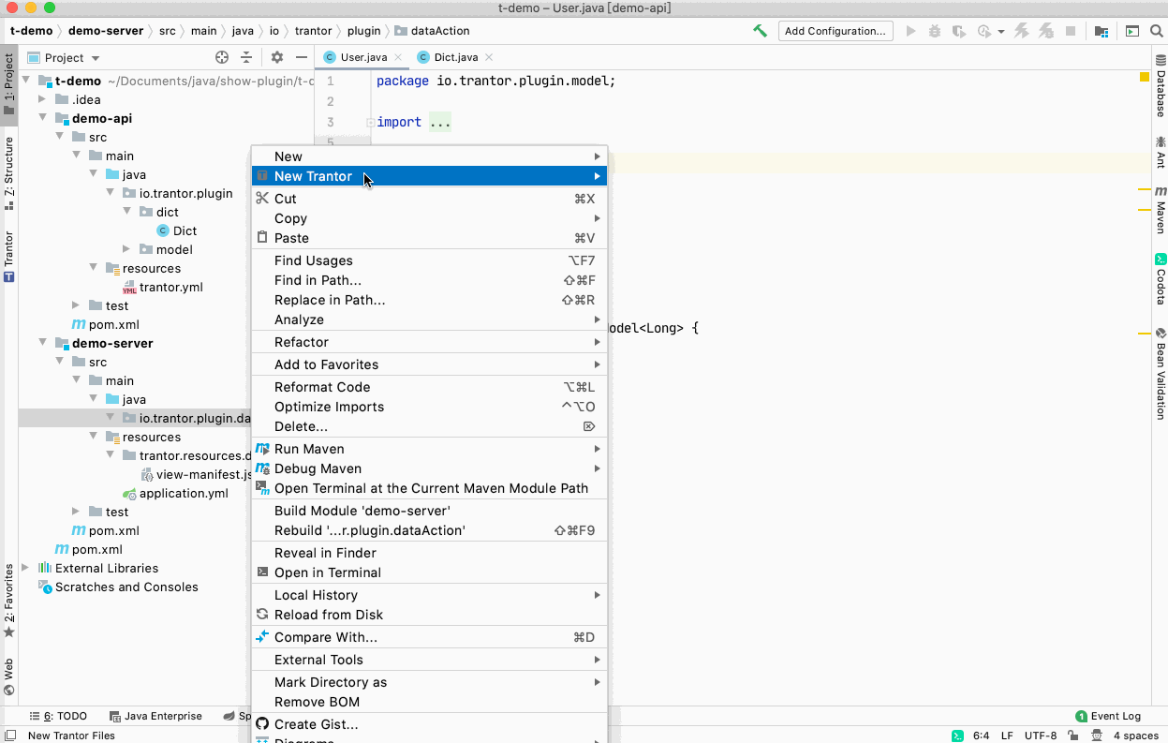Collapse the demo-server module
The image size is (1168, 743).
point(43,343)
